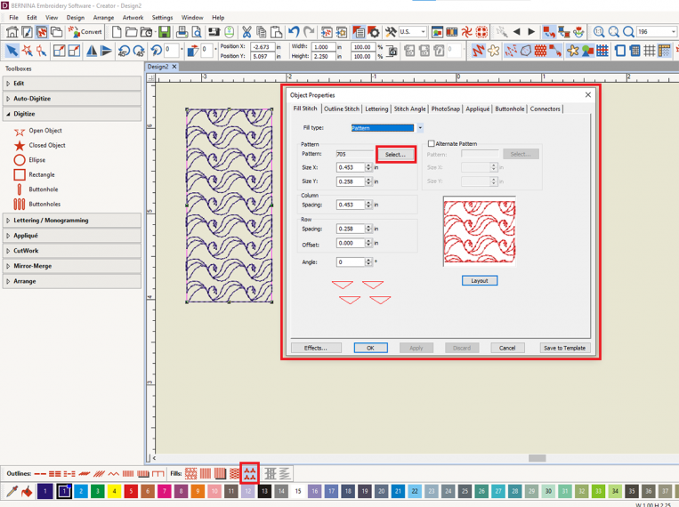
Task: Click the Layout button under preview
Action: [x=480, y=280]
